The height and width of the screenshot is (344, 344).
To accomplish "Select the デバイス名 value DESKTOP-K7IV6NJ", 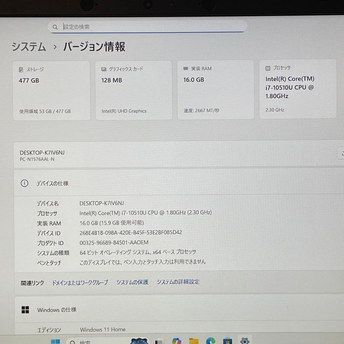I will 102,203.
